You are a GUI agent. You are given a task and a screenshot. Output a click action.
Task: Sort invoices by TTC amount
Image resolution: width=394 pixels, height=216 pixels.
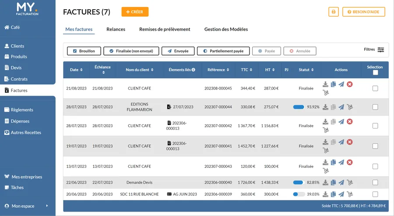(x=246, y=70)
